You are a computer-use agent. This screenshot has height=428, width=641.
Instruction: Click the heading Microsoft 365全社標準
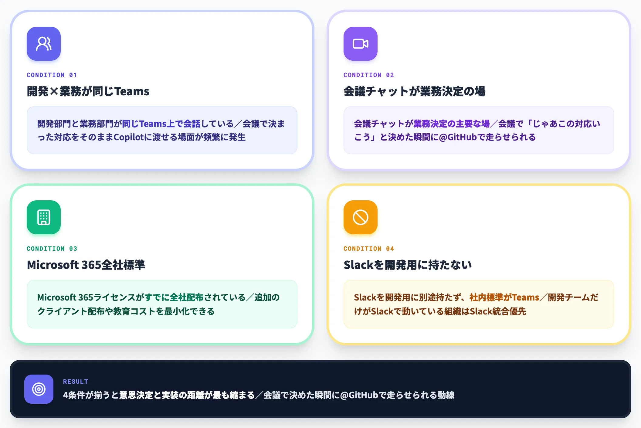(86, 265)
